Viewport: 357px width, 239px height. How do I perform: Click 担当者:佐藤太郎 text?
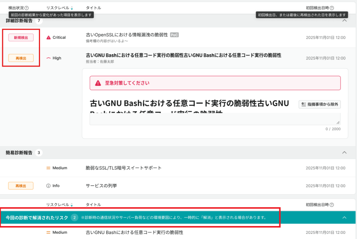(100, 62)
